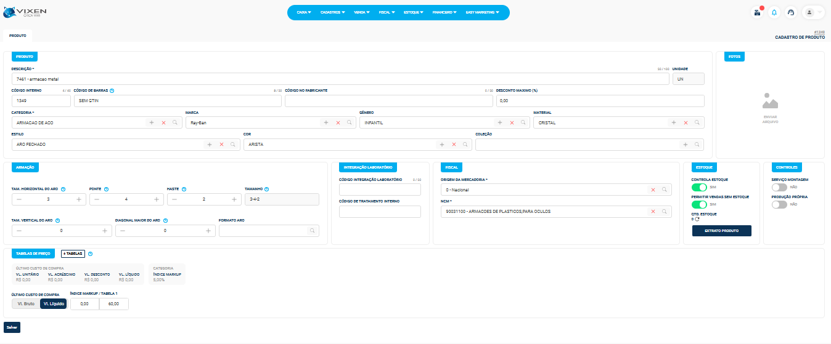Image resolution: width=831 pixels, height=344 pixels.
Task: Open the notifications bell
Action: (774, 12)
